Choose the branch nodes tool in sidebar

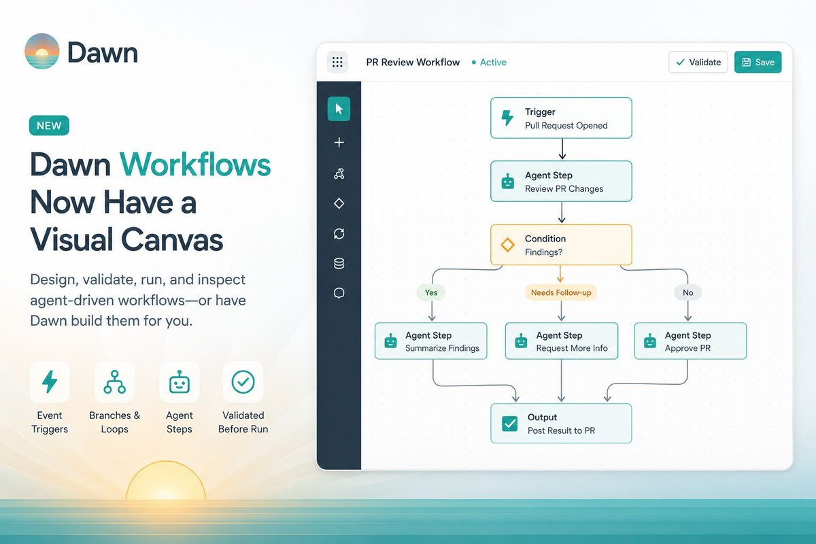(339, 174)
